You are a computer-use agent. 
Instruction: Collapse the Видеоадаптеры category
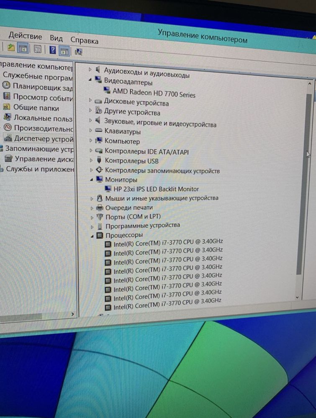pos(90,79)
